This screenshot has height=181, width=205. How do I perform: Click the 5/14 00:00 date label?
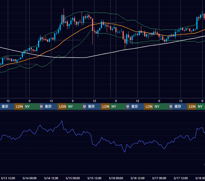(30, 178)
